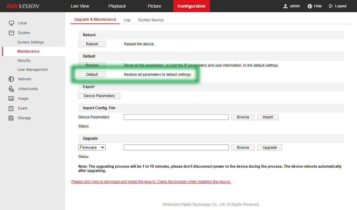Click the Upgrade section heading
Viewport: 357px width, 210px height.
click(90, 138)
